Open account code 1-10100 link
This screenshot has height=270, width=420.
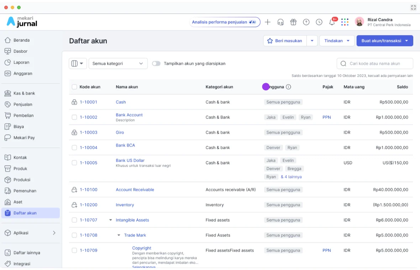89,190
